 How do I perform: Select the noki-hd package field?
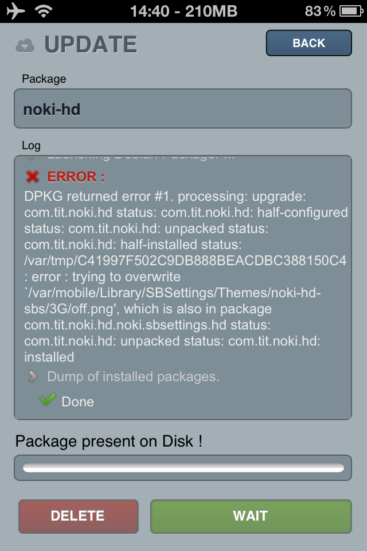182,108
